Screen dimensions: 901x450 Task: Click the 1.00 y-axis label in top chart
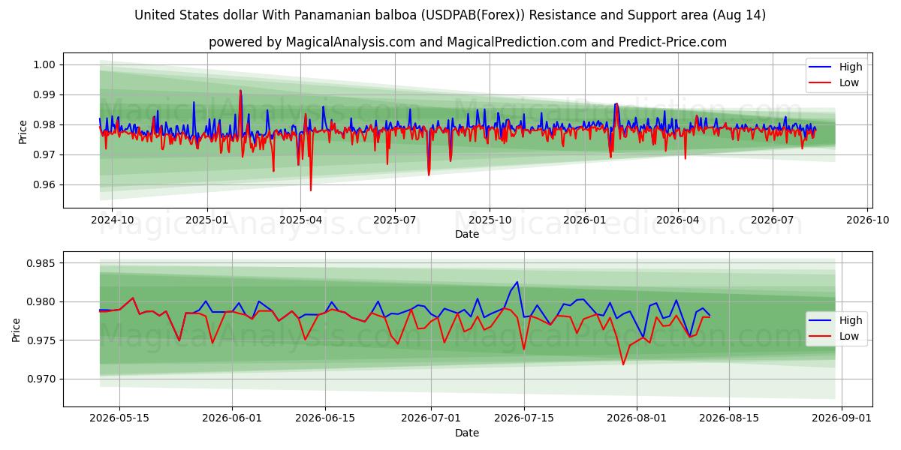[46, 64]
